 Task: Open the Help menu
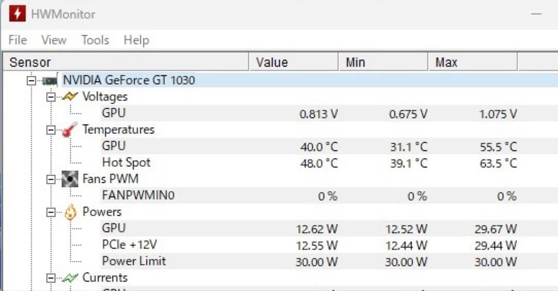136,40
